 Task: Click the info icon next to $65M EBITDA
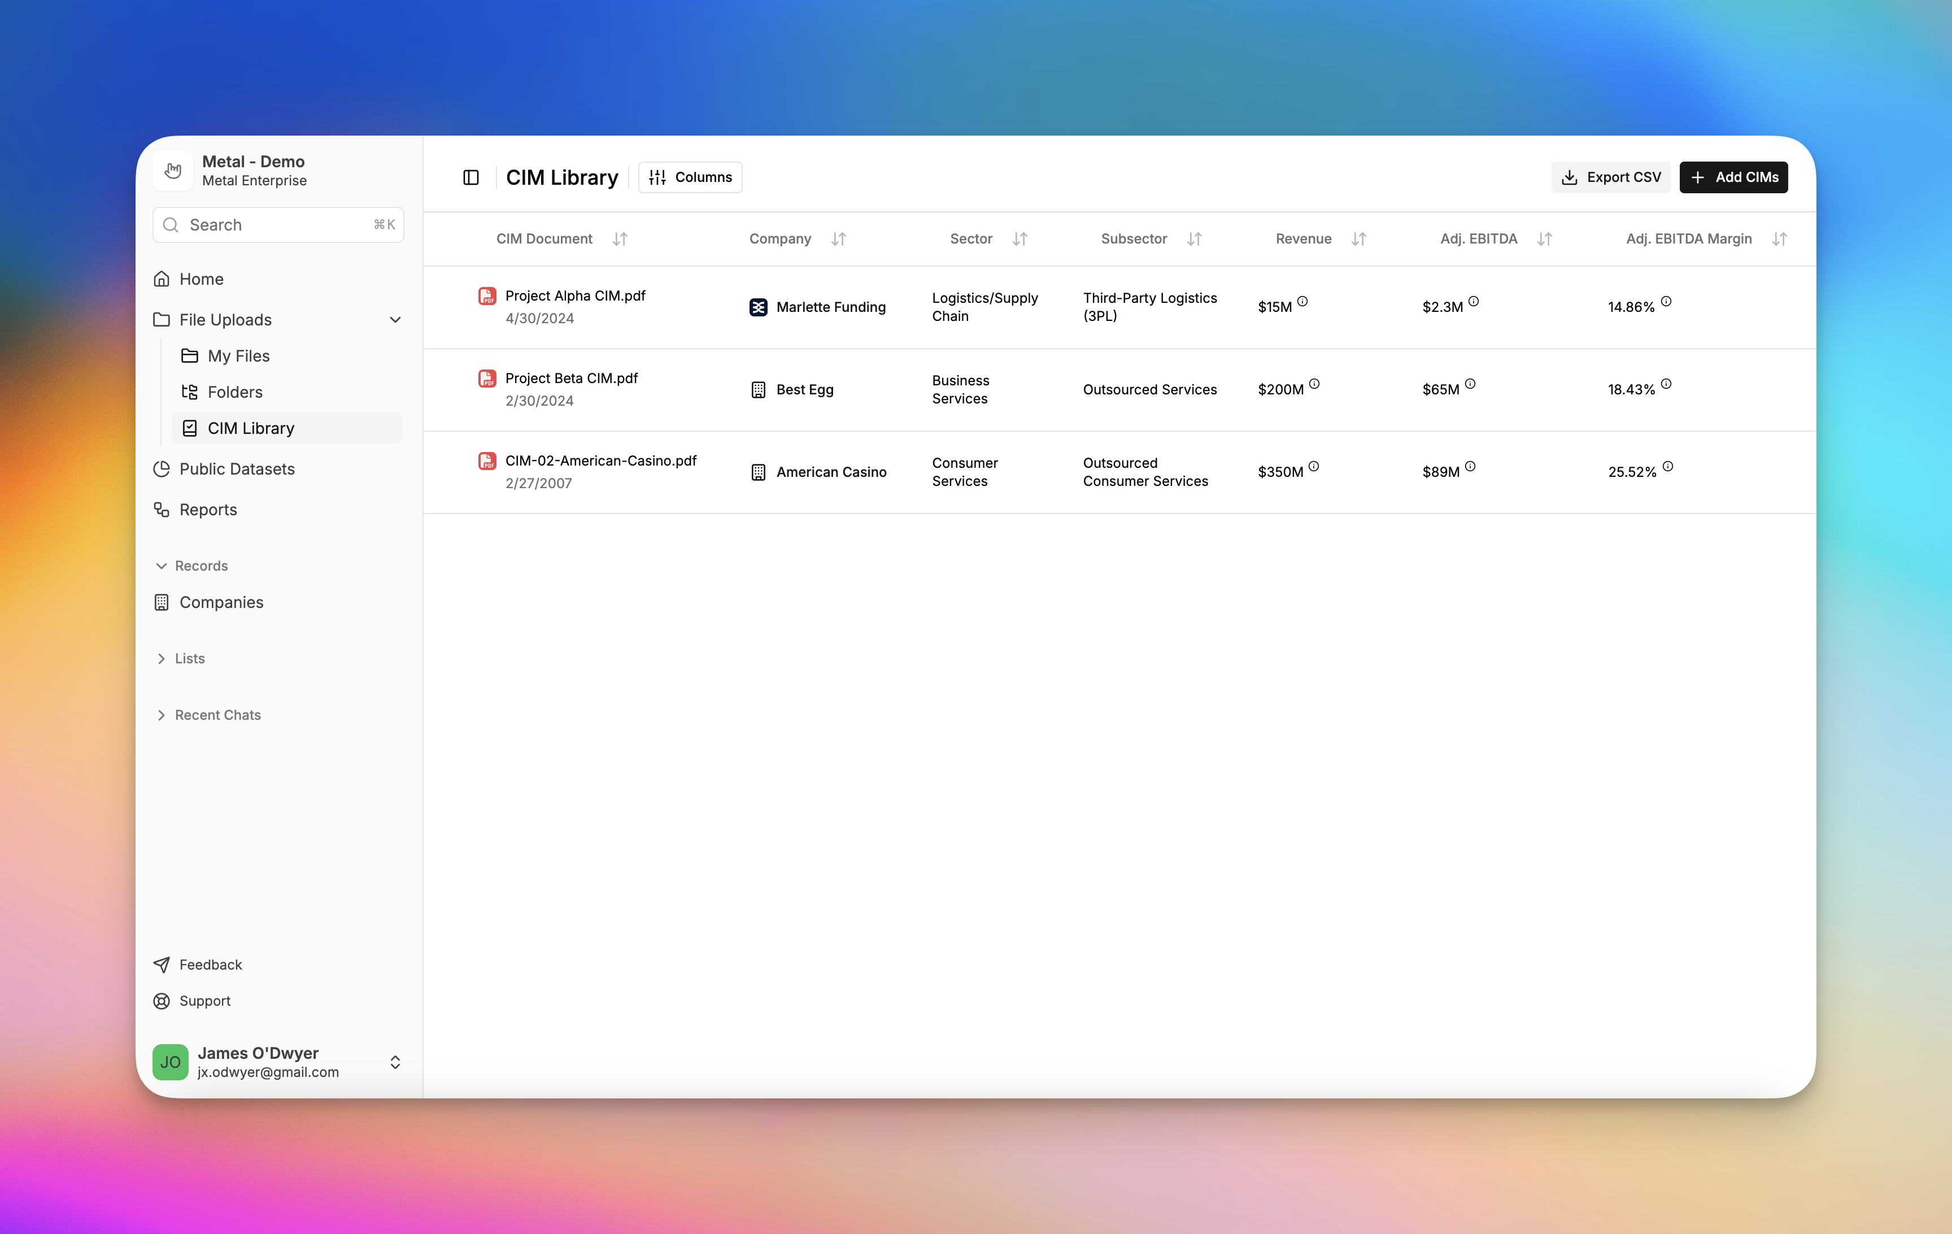[x=1470, y=384]
